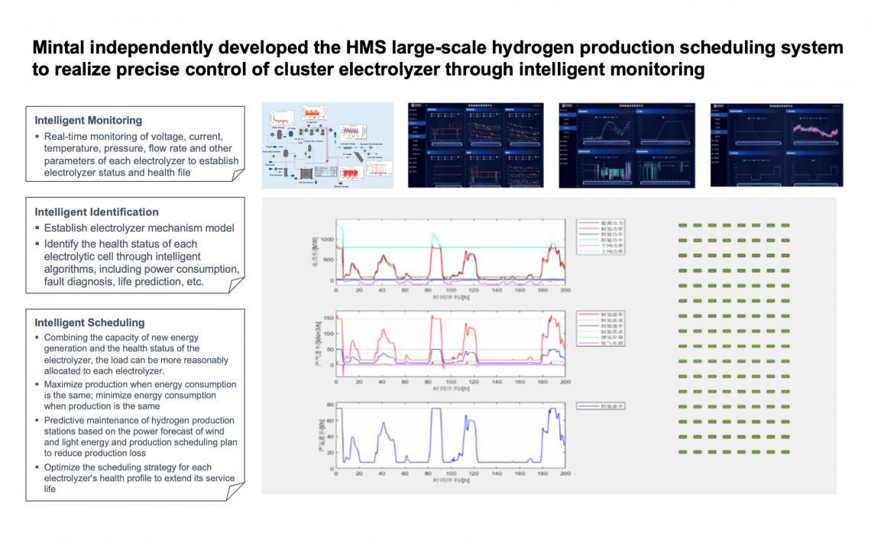Click the grid of green electrolyzer markers
Viewport: 871px width, 537px height.
tap(733, 338)
